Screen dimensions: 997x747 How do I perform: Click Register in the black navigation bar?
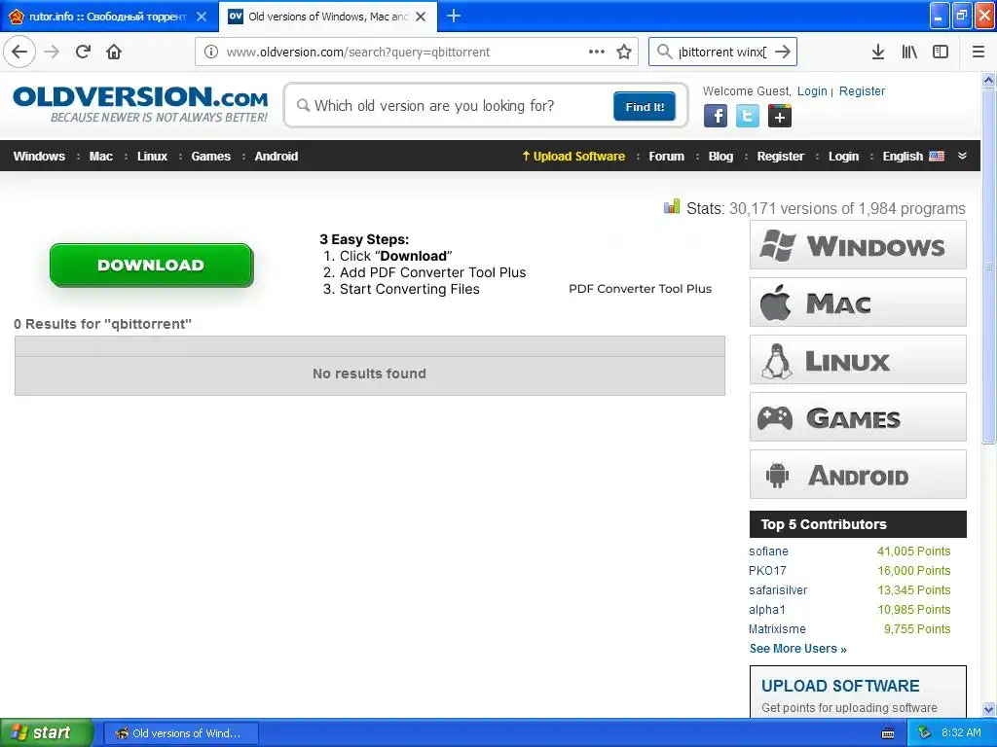[780, 157]
